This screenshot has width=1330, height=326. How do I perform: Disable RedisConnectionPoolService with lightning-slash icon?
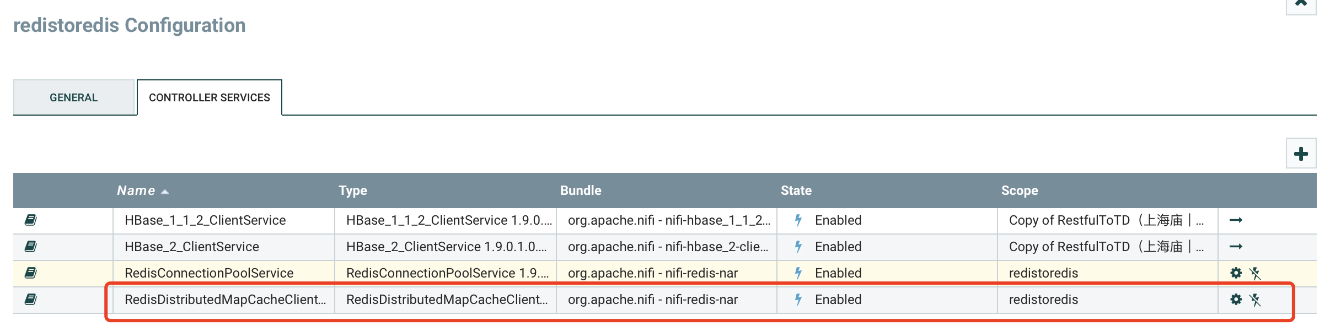point(1255,273)
